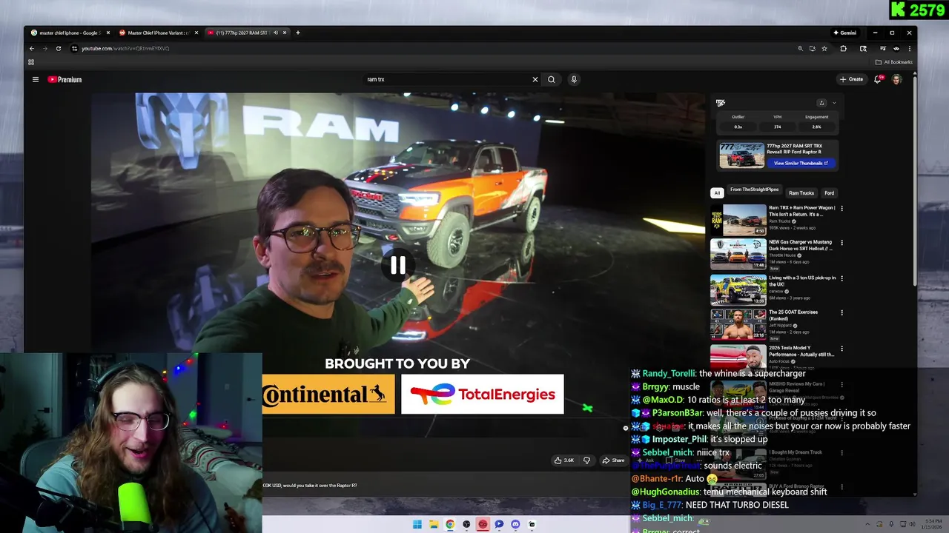The height and width of the screenshot is (533, 949).
Task: Click View Similar Thumbnails button
Action: [x=801, y=164]
